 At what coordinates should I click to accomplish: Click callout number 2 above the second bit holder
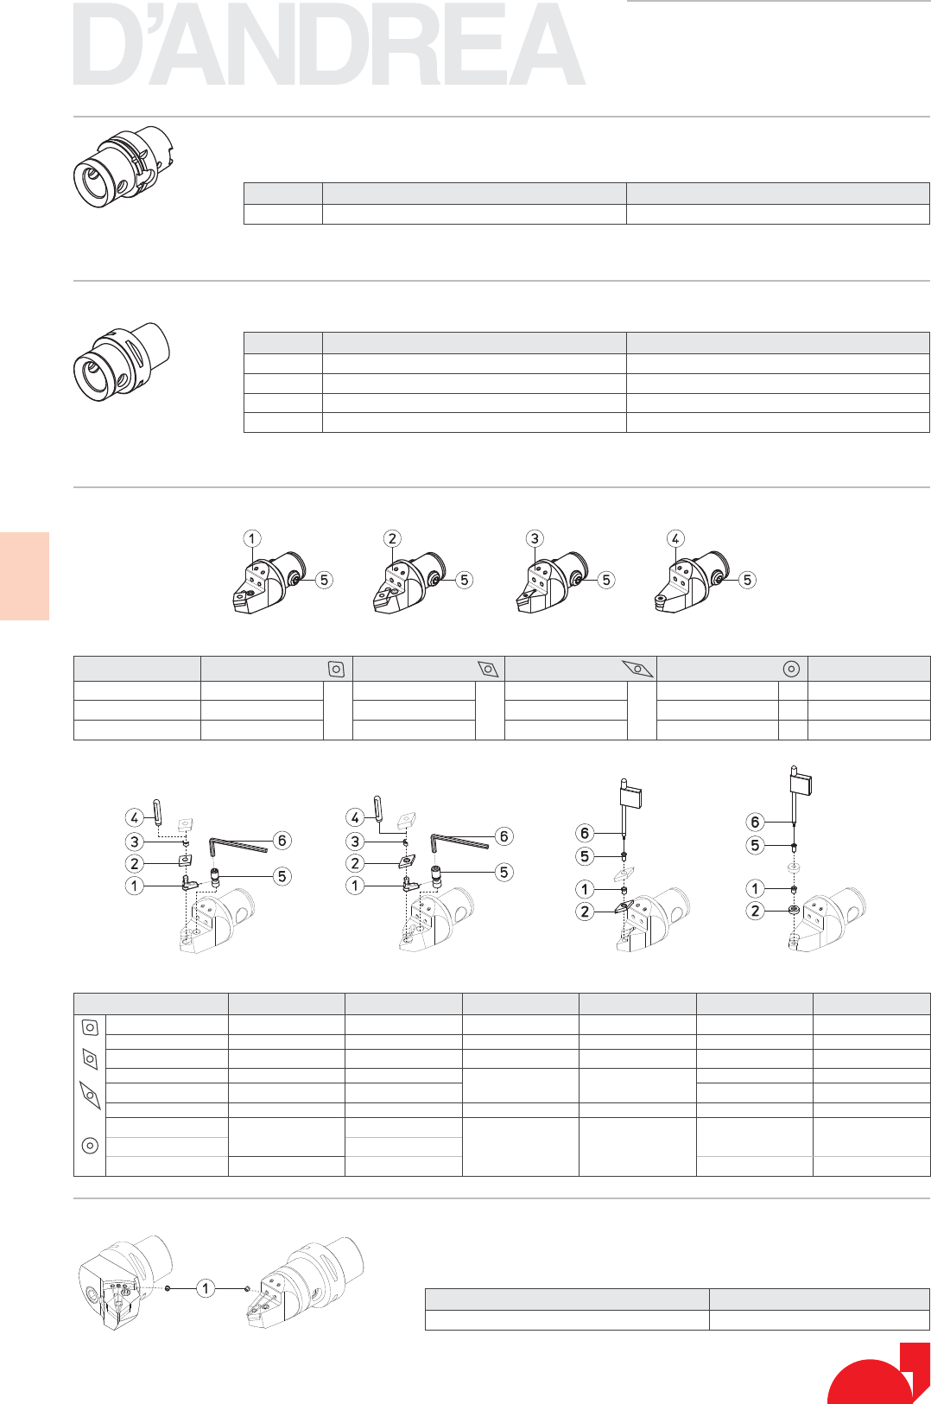[392, 538]
